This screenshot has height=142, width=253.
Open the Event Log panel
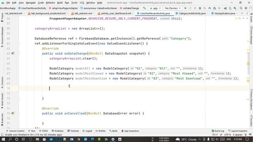click(x=218, y=131)
